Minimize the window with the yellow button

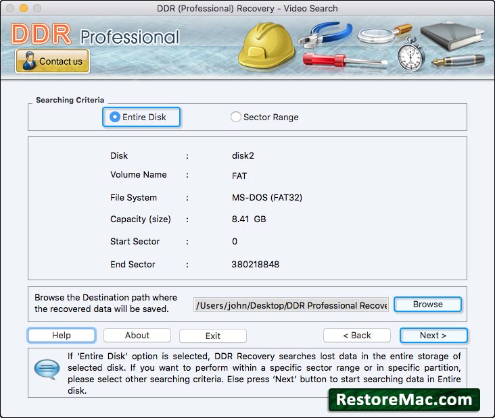[x=24, y=8]
